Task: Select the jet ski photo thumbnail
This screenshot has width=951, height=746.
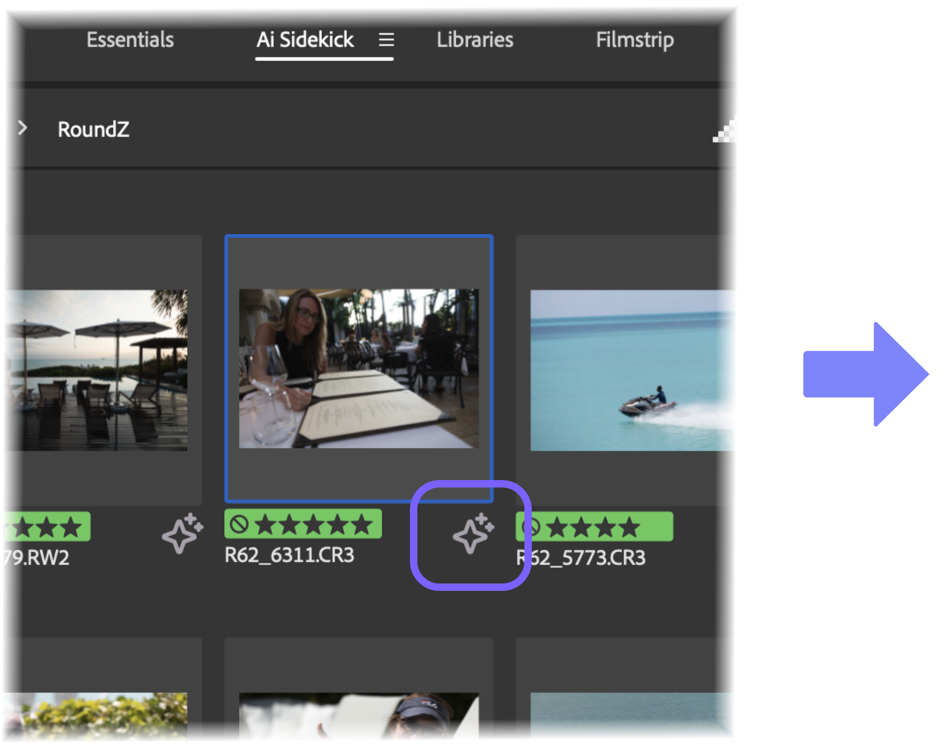Action: point(632,370)
